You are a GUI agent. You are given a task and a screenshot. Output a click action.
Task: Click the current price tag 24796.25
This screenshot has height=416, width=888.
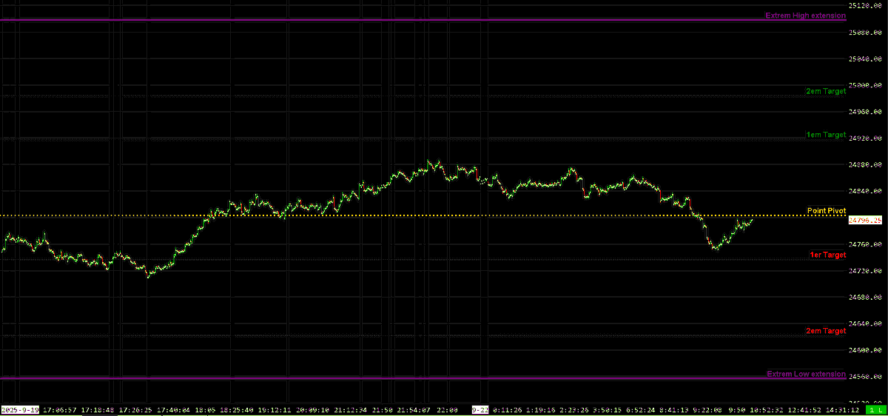pyautogui.click(x=866, y=220)
